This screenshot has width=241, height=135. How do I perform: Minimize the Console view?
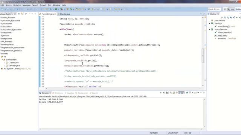click(x=201, y=93)
